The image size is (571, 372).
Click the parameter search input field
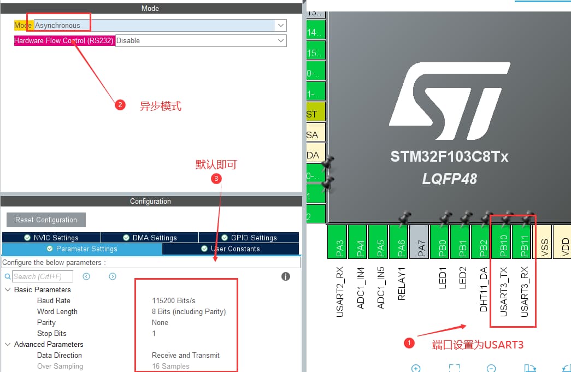click(43, 276)
